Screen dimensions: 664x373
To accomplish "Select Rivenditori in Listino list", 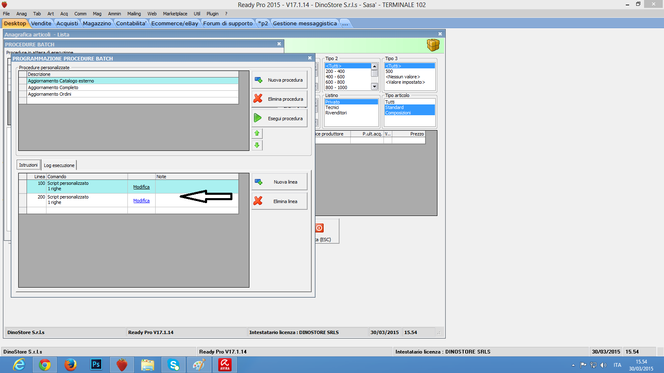I will pos(351,113).
